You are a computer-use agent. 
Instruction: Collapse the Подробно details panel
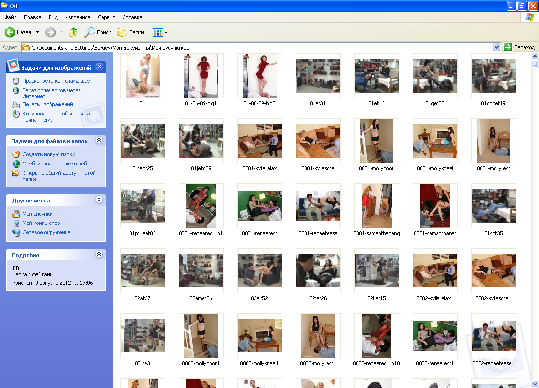[x=99, y=254]
